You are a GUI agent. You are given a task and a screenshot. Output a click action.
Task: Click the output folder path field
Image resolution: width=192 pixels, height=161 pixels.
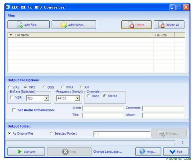[122, 134]
